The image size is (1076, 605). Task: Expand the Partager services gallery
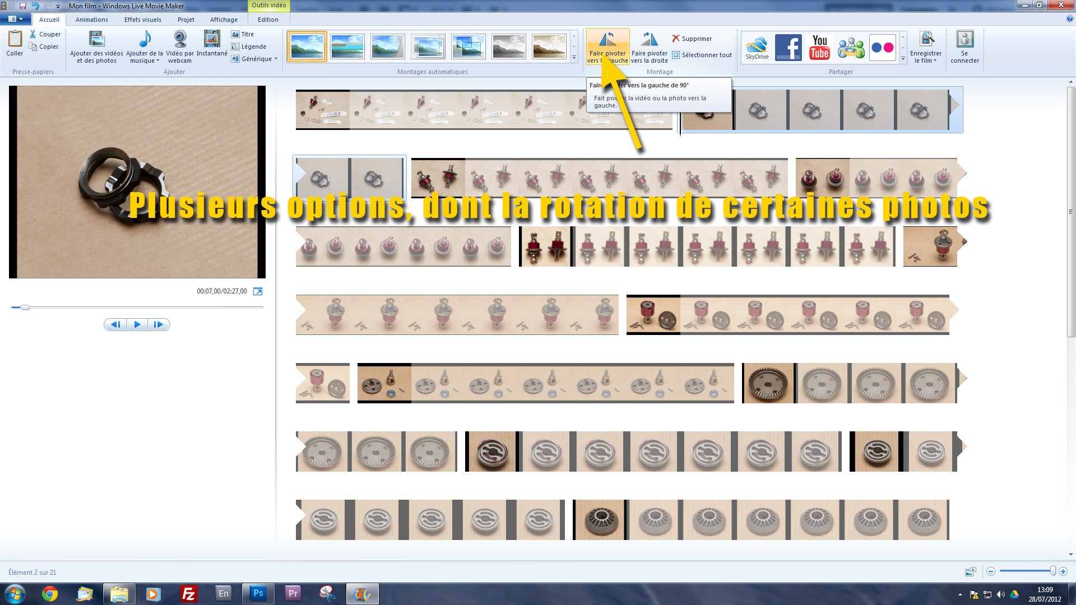pos(903,58)
